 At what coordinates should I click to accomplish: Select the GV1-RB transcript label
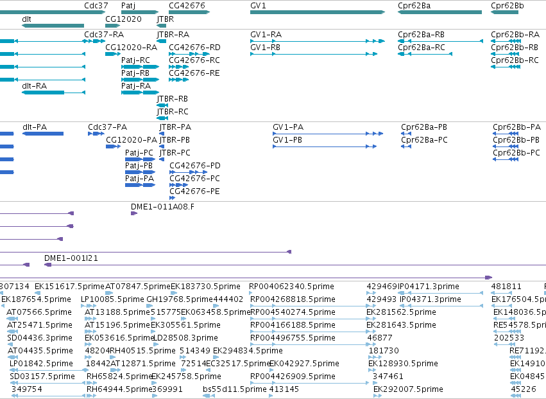266,47
